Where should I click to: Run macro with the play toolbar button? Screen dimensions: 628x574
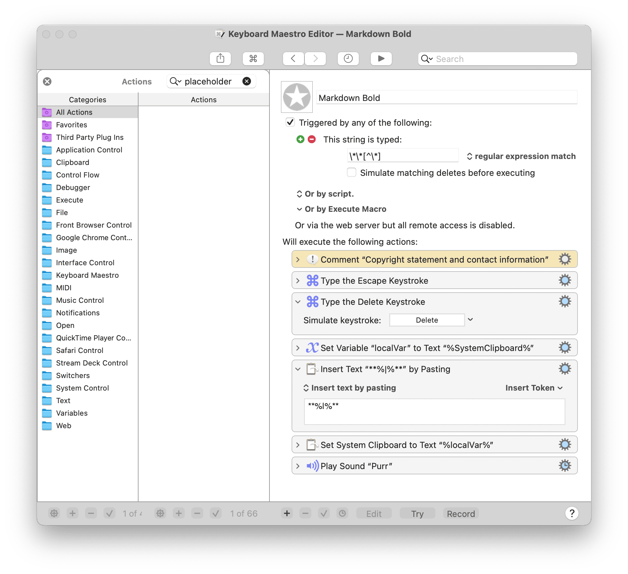coord(381,59)
